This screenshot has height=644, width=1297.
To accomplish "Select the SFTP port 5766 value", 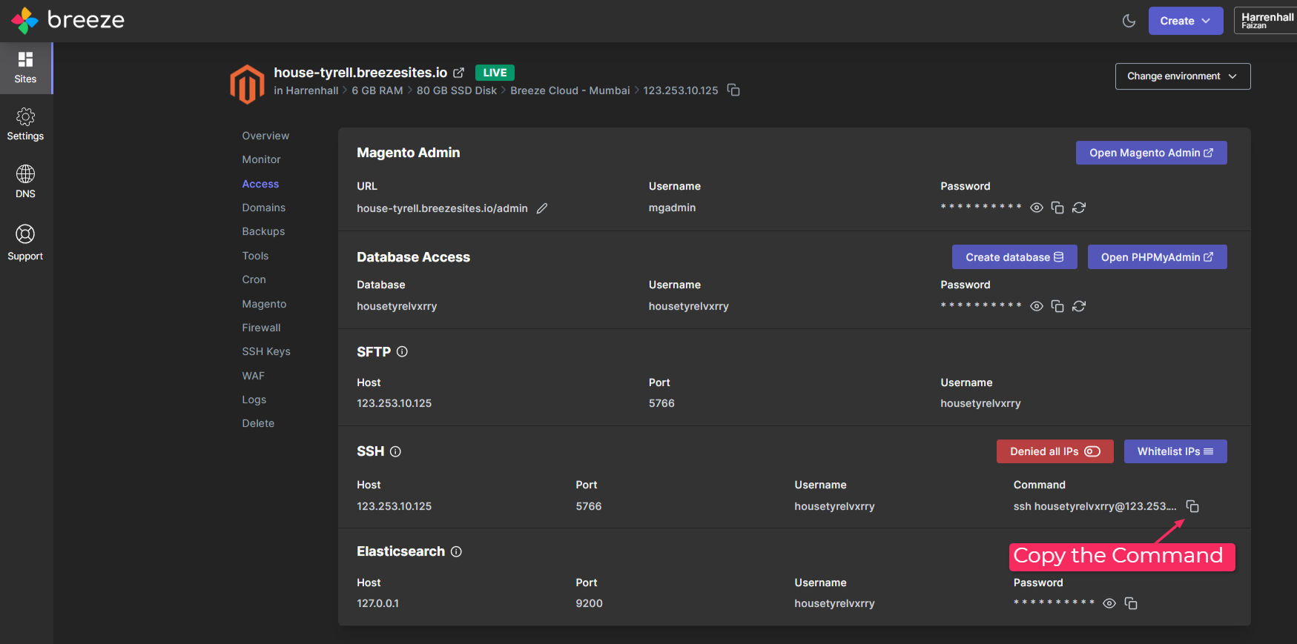I will [661, 403].
